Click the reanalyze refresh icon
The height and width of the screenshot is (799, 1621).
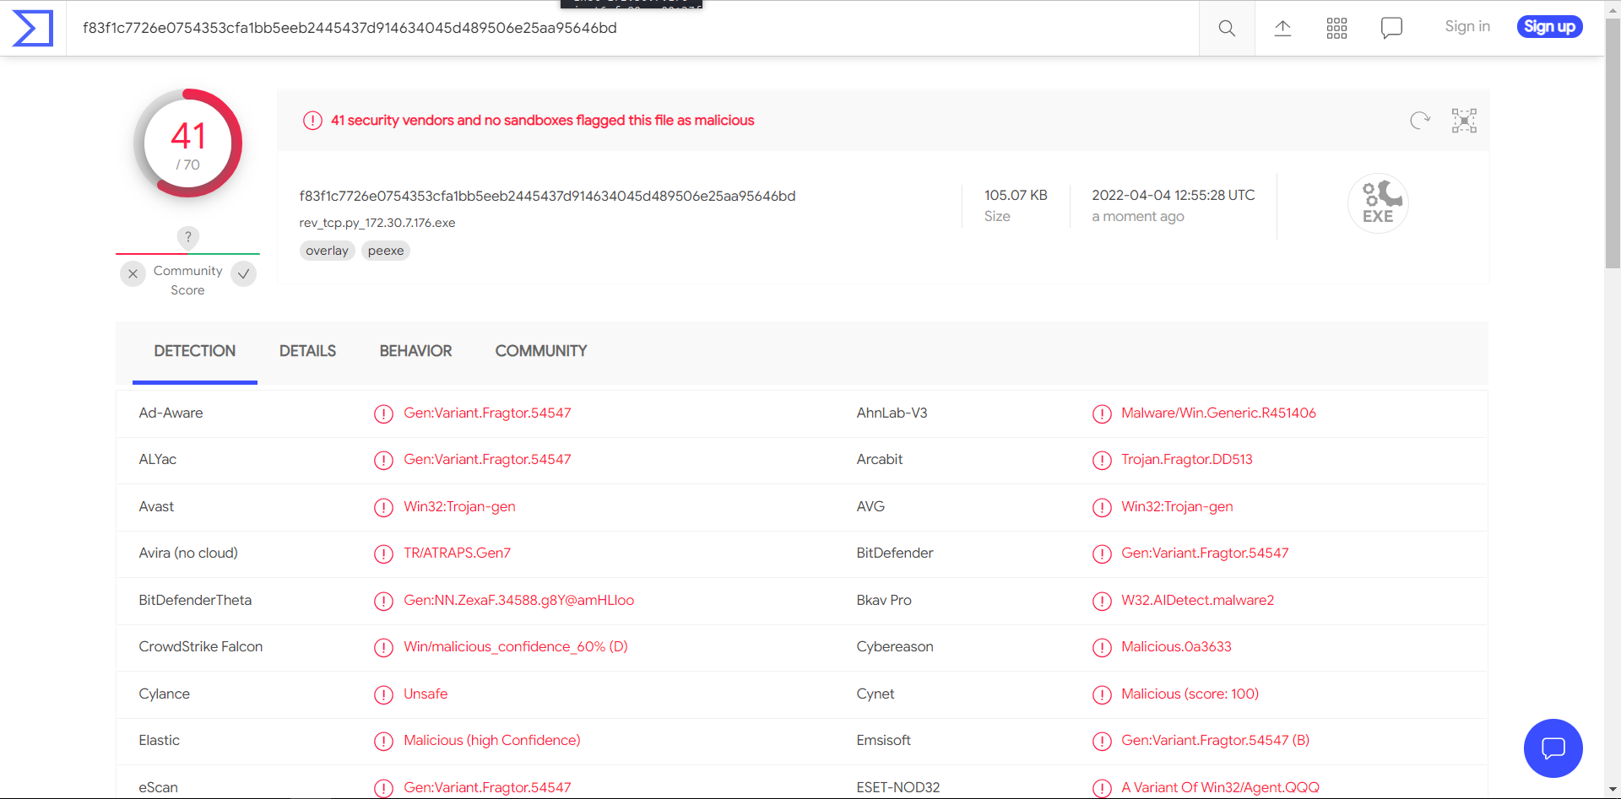pos(1420,121)
